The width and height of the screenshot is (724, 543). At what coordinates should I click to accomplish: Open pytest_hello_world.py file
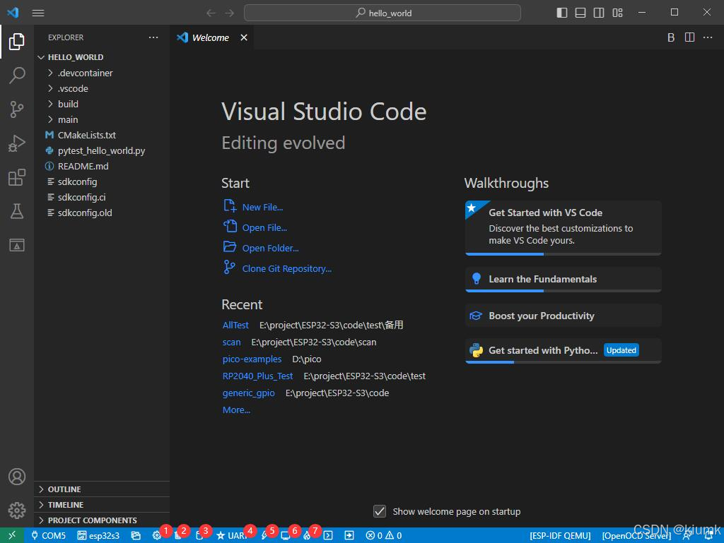[102, 150]
